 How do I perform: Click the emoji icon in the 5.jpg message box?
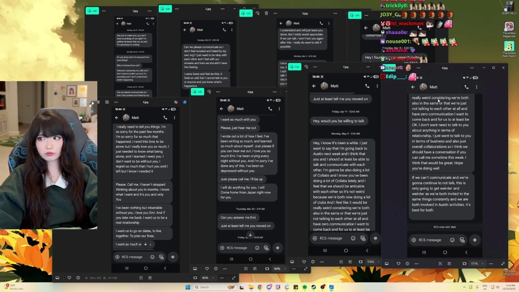pyautogui.click(x=152, y=257)
